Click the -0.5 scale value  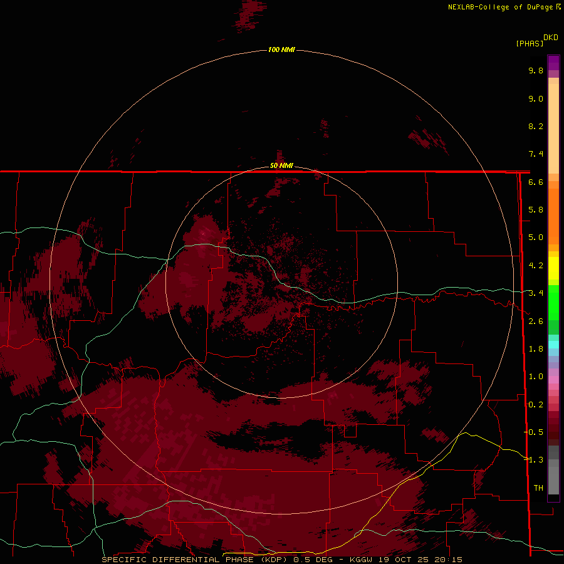534,432
